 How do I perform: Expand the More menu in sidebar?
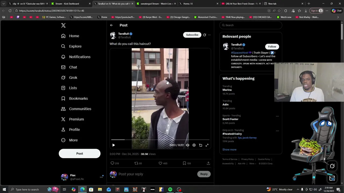pyautogui.click(x=69, y=140)
